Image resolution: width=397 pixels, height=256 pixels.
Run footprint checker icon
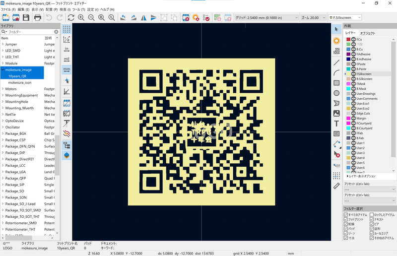coord(206,18)
